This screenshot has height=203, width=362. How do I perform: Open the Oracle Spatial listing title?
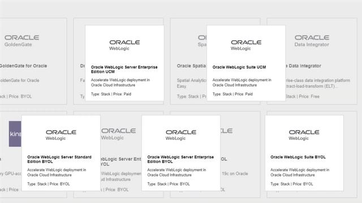point(192,66)
